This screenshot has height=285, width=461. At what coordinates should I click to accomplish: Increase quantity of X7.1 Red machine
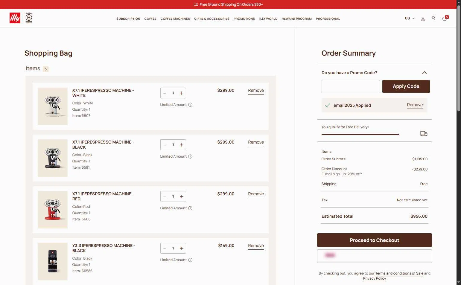(x=182, y=196)
